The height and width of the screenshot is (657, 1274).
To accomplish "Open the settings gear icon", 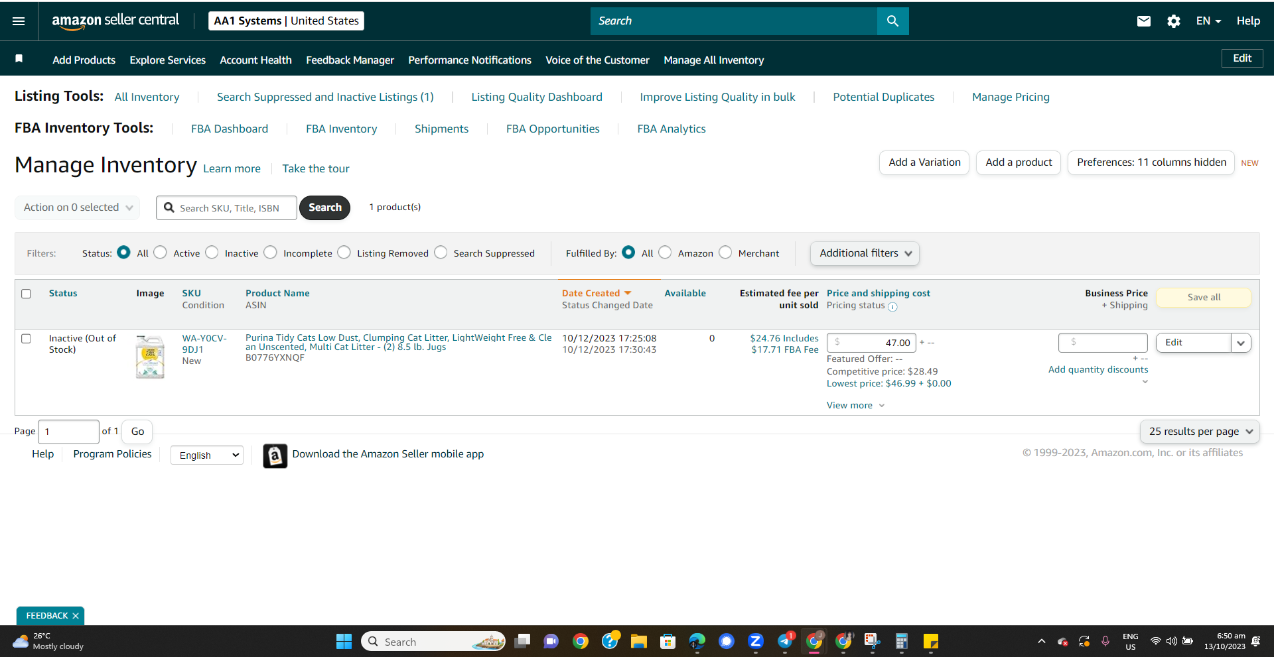I will 1173,21.
